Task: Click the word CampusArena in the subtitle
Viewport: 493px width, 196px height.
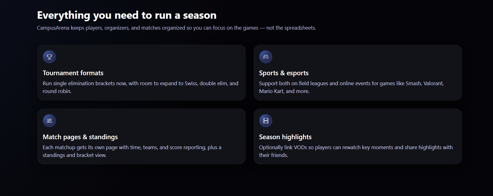Action: click(x=53, y=28)
